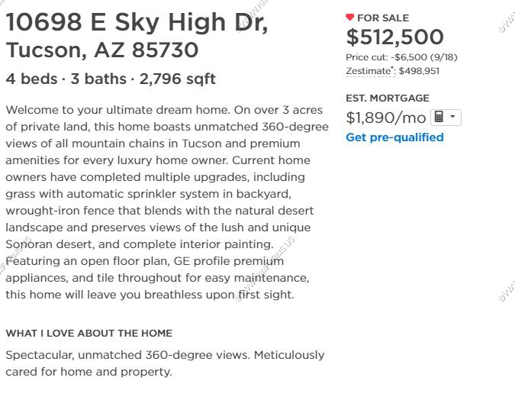Click the FOR SALE status label
This screenshot has width=515, height=400.
pos(383,18)
